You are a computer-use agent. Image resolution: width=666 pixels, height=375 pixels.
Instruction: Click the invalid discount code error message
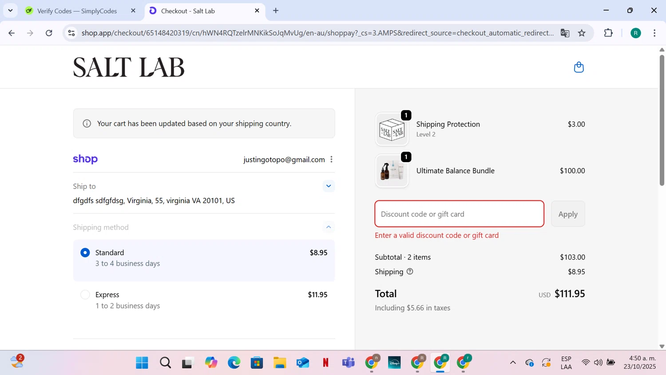437,235
